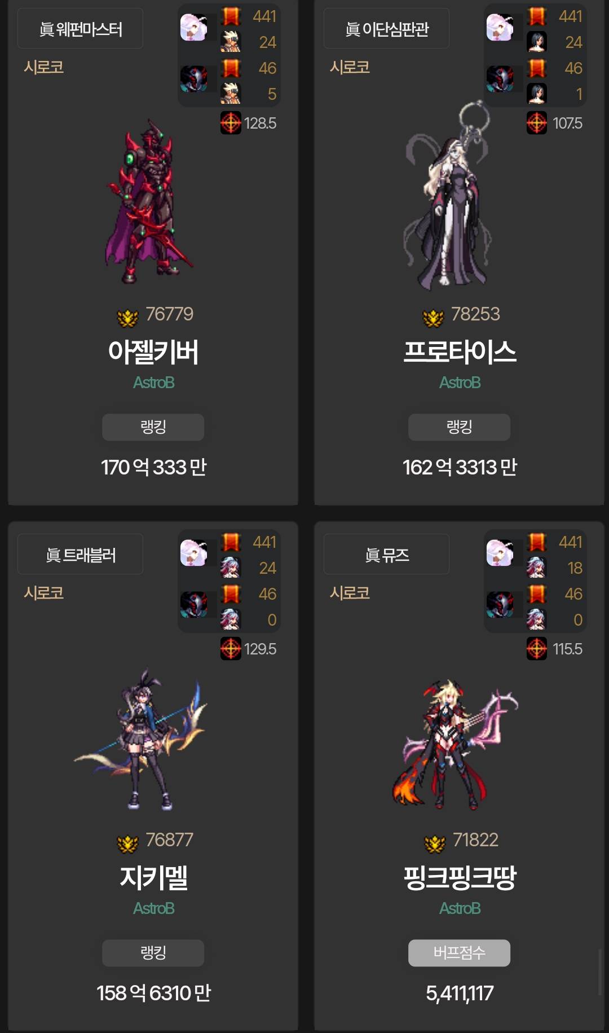Click the crosshair icon beside 128.5
The image size is (609, 1033).
click(231, 123)
